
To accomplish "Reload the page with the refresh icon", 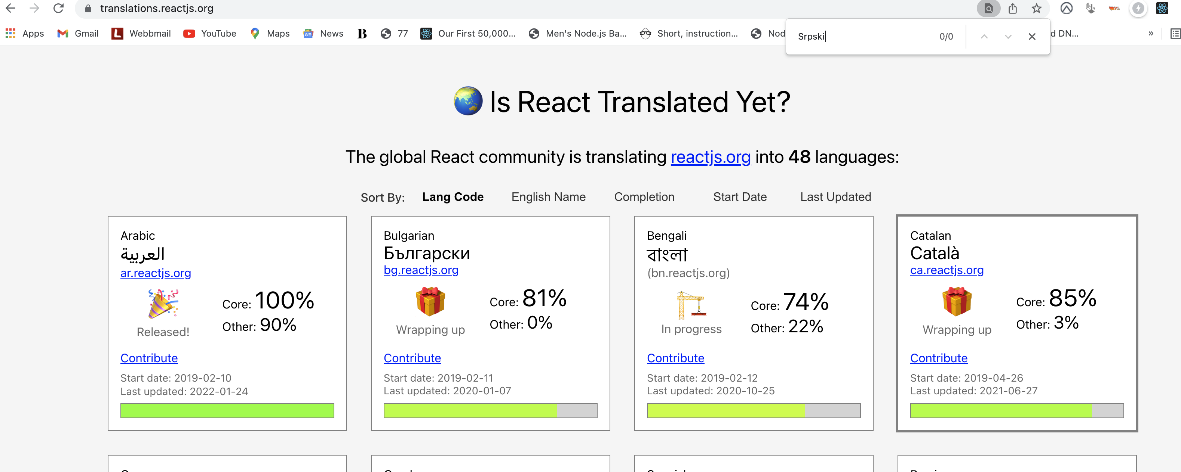I will coord(58,8).
